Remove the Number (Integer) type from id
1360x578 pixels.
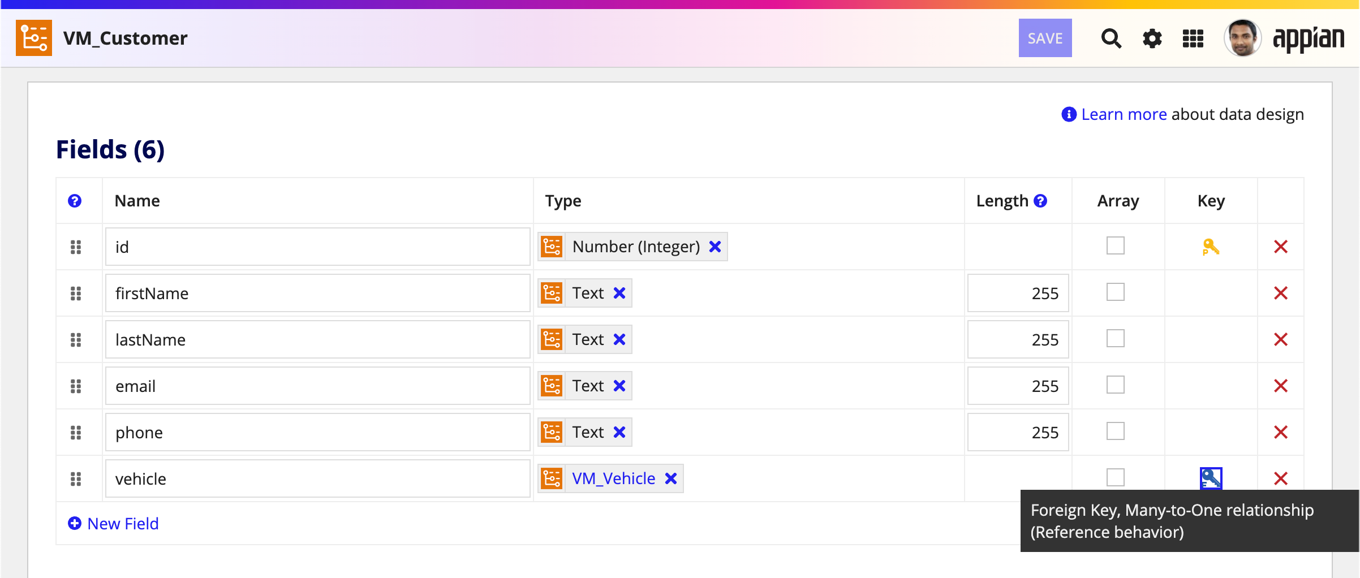[715, 247]
